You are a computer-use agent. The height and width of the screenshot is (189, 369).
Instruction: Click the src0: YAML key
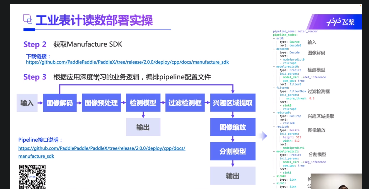tap(280, 38)
